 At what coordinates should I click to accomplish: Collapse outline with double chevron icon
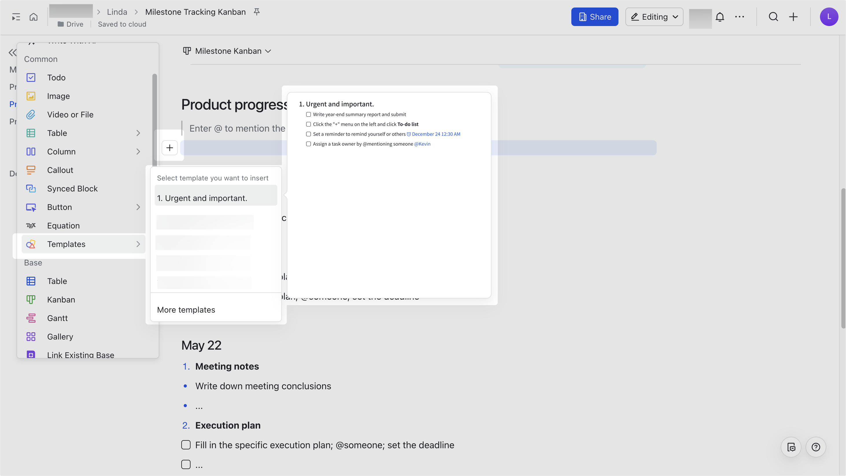tap(12, 52)
